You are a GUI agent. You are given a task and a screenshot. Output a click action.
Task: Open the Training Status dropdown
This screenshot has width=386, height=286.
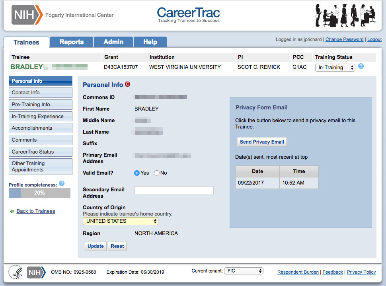(x=335, y=68)
